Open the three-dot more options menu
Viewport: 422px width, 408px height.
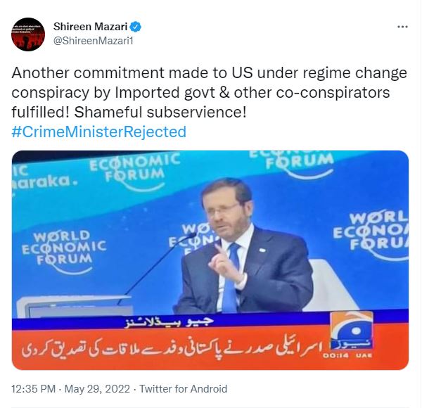[x=402, y=27]
